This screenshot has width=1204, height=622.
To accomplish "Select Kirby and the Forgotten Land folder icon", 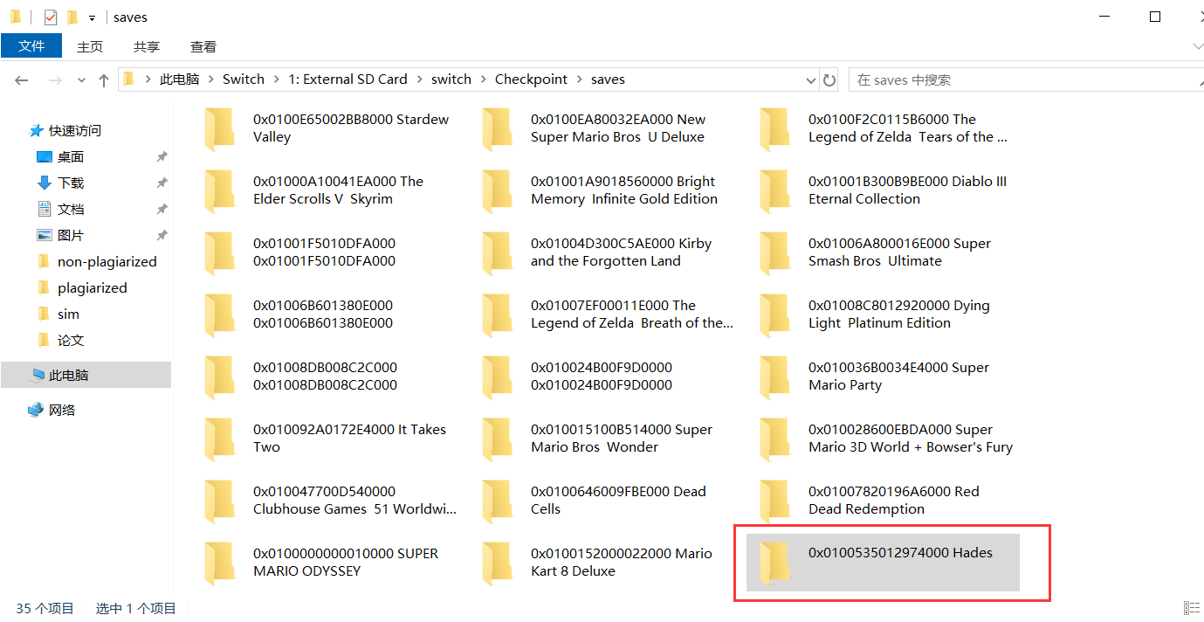I will click(x=497, y=253).
